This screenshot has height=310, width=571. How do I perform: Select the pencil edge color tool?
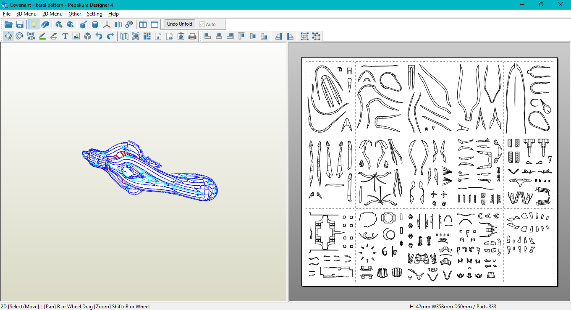click(42, 36)
